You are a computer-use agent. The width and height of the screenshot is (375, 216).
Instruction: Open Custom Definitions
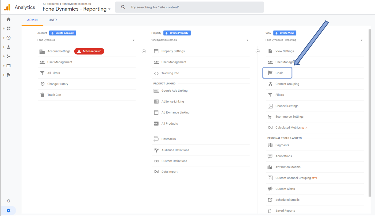pos(174,161)
